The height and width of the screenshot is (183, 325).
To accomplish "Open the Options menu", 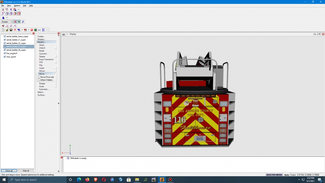I will pos(17,6).
